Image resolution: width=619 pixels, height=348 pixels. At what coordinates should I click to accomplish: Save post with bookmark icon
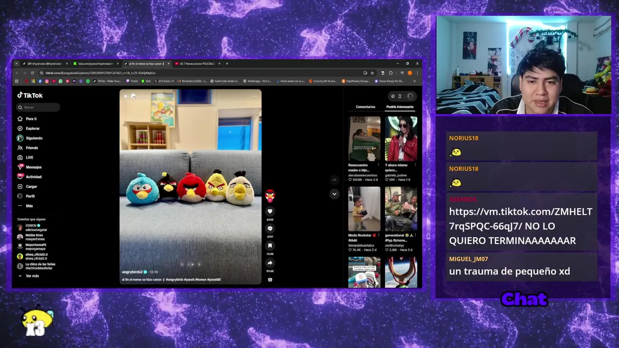pyautogui.click(x=270, y=246)
